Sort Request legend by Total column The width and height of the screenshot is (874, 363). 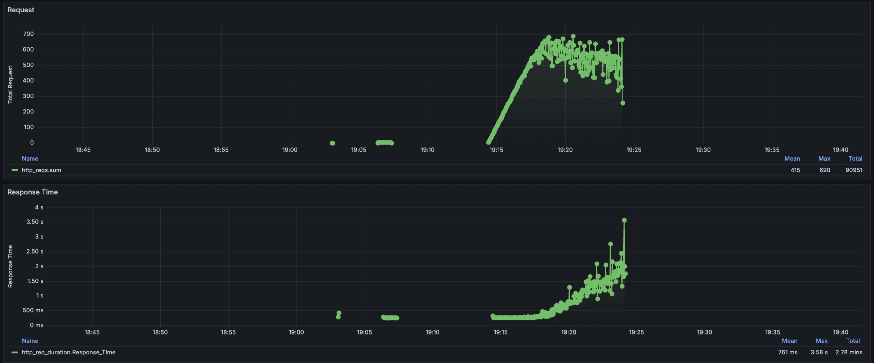[x=855, y=158]
